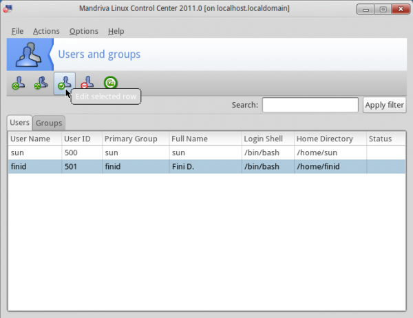Click primary group cell 'sun'

click(136, 152)
